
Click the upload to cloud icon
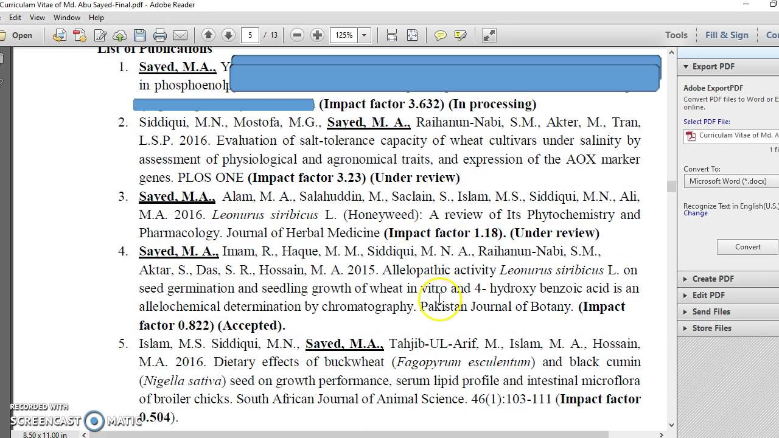coord(120,35)
